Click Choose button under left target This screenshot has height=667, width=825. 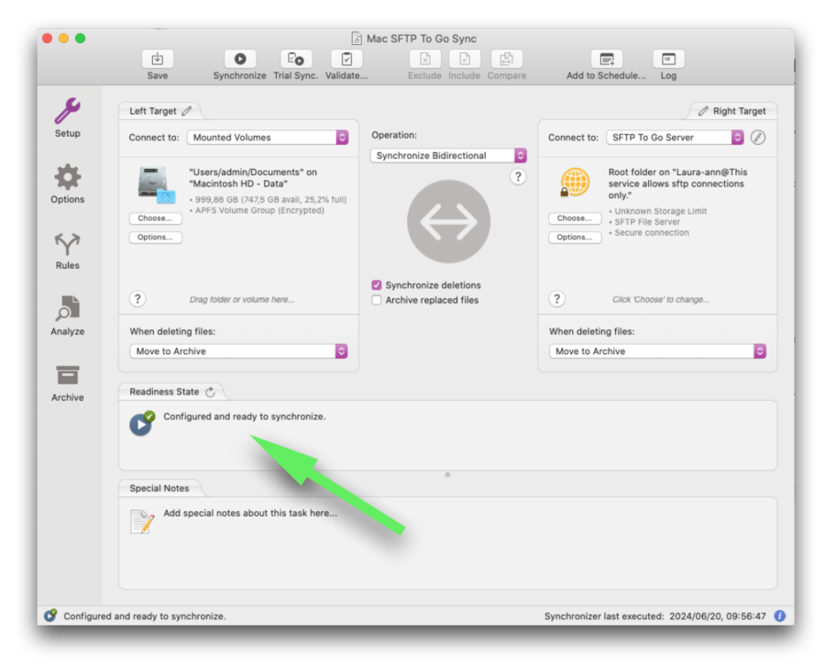(155, 218)
